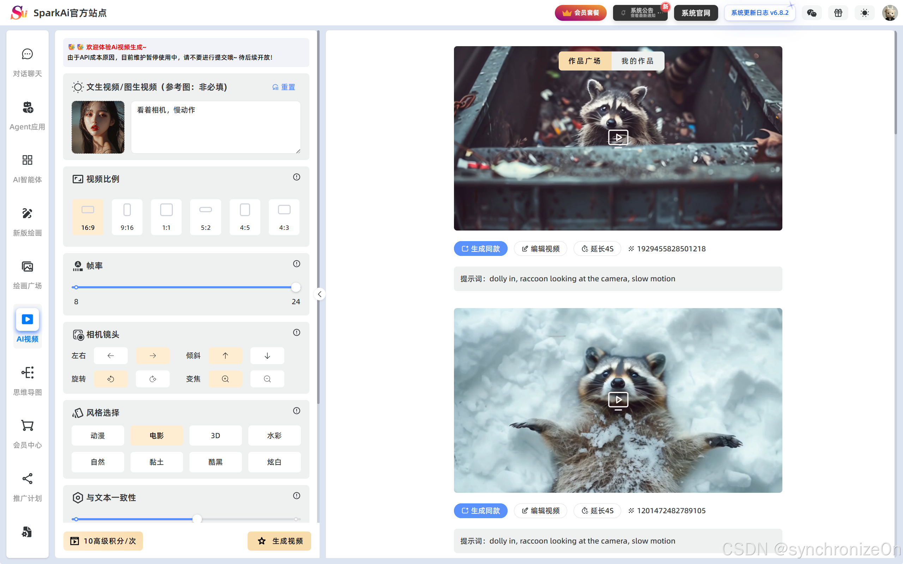Viewport: 903px width, 564px height.
Task: Open the 思维导图 mind map icon
Action: [27, 373]
